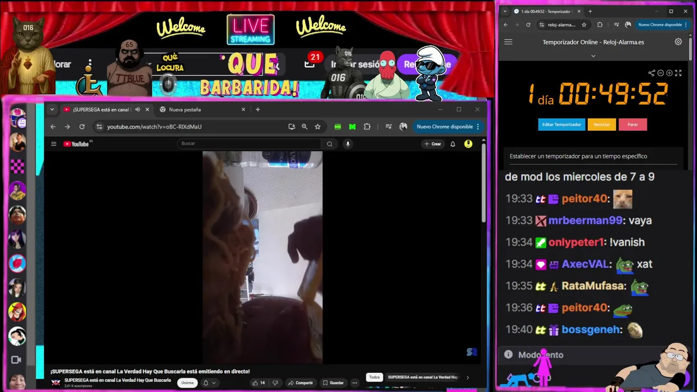Open the green M extension icon
This screenshot has width=697, height=392.
pos(352,126)
